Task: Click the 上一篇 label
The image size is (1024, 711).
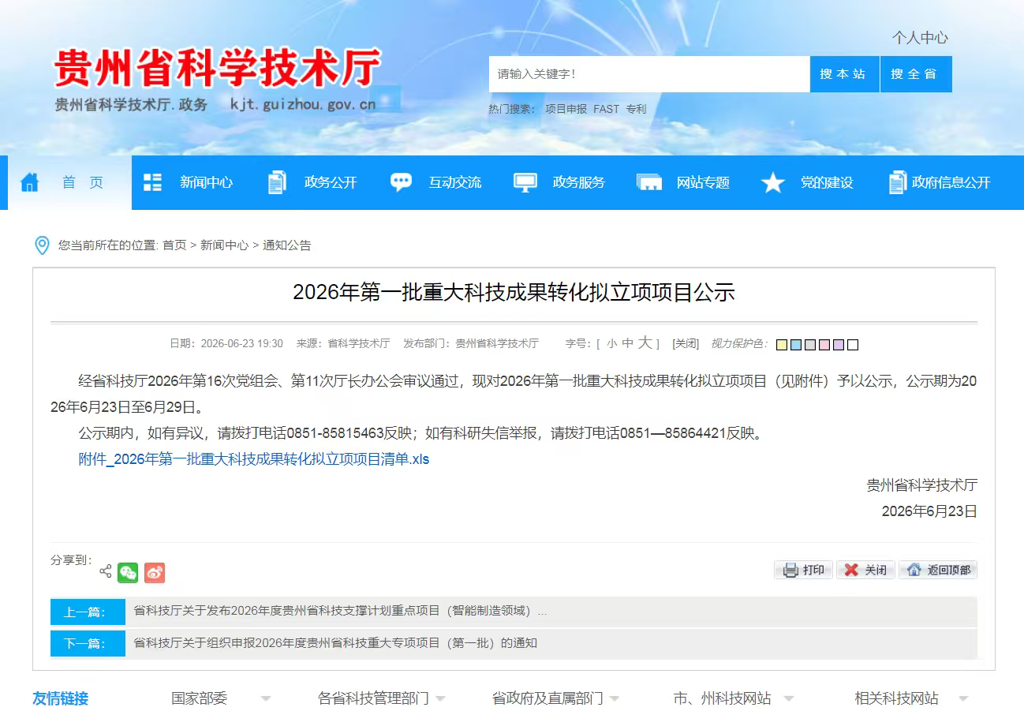Action: point(88,612)
